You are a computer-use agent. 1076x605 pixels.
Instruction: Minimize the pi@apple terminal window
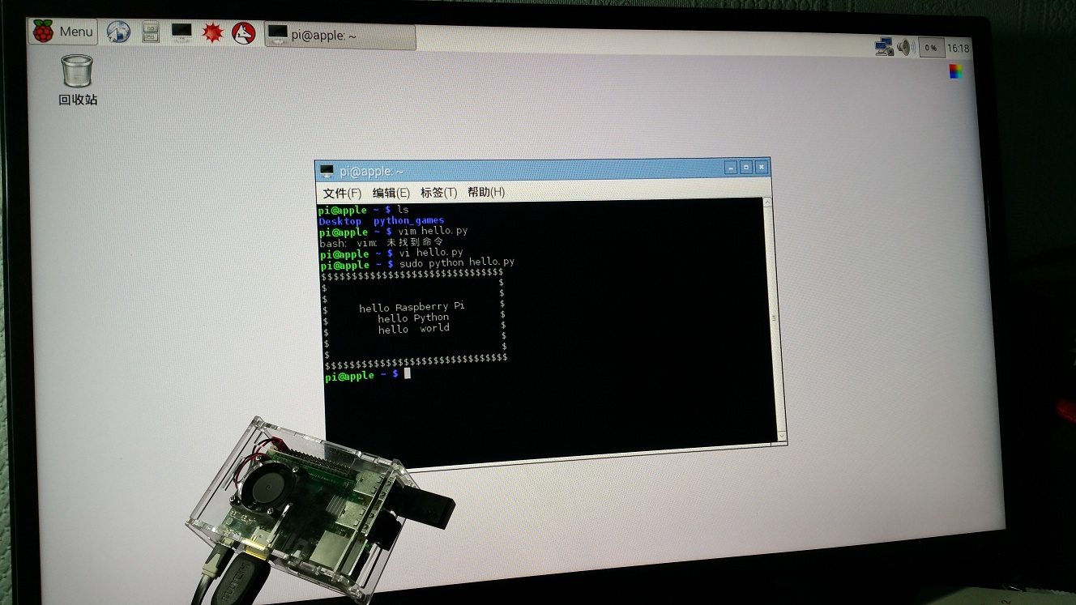tap(732, 168)
